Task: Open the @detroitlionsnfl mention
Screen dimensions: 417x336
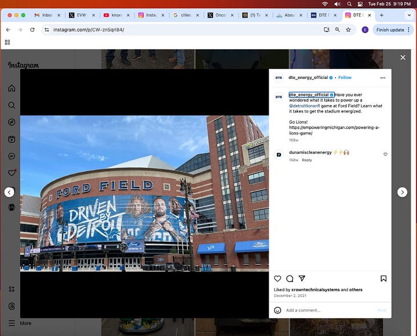Action: point(305,106)
